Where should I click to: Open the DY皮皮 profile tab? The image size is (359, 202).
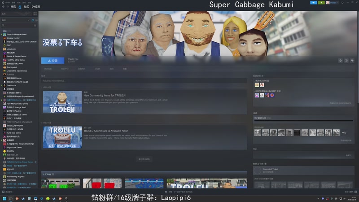tap(36, 7)
